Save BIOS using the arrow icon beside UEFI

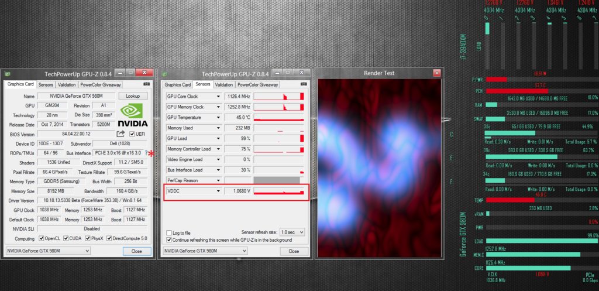tap(121, 134)
